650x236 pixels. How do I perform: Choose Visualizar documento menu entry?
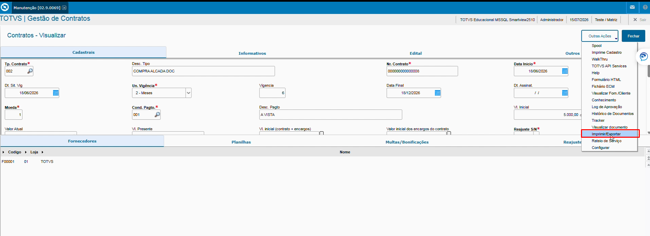point(609,127)
